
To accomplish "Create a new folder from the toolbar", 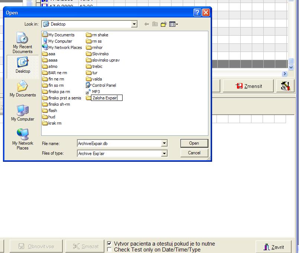I will pyautogui.click(x=163, y=24).
